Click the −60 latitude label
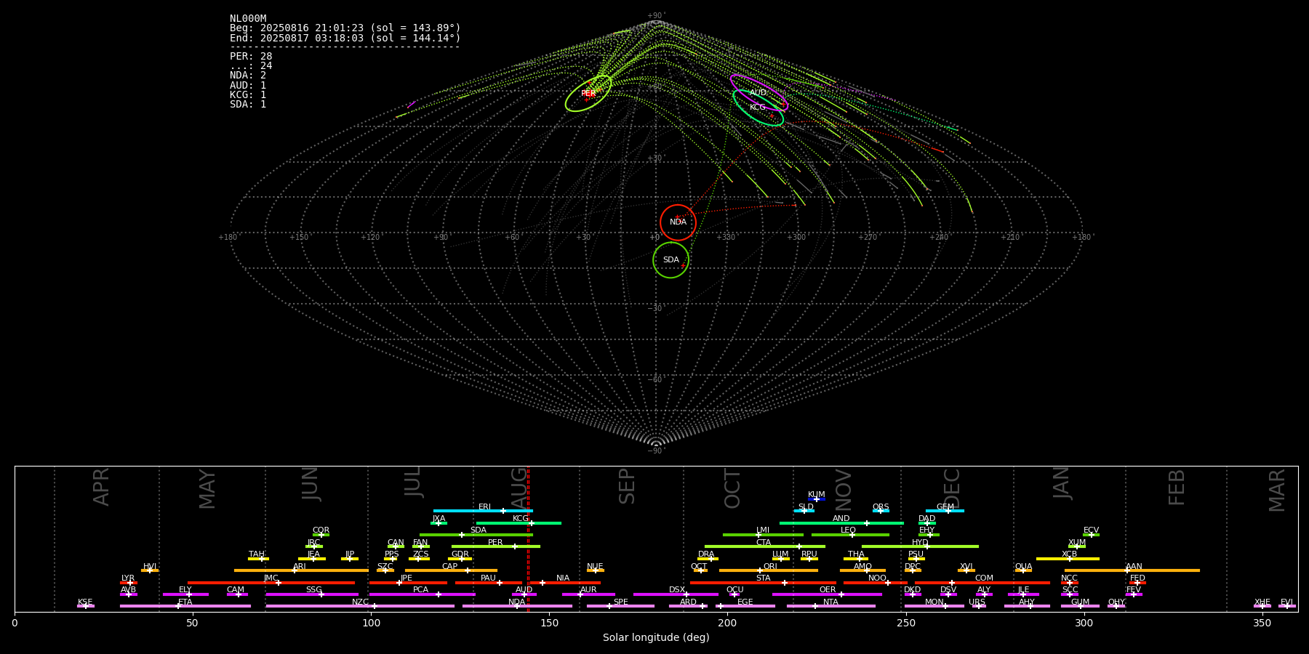This screenshot has height=654, width=1309. (656, 380)
